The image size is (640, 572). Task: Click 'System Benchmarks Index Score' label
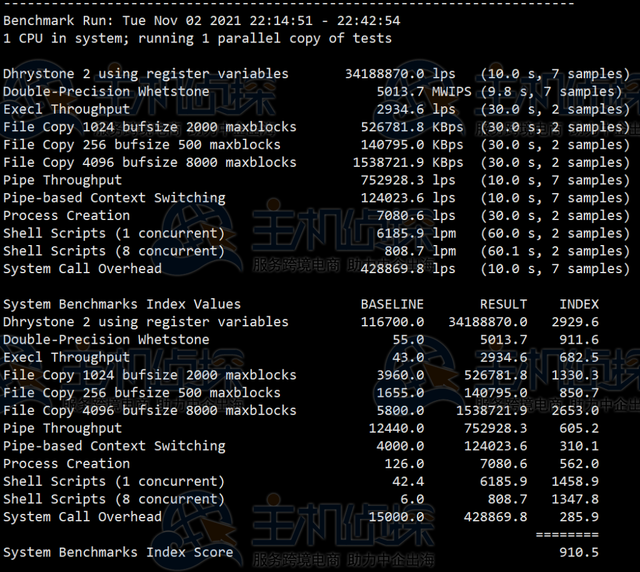pos(118,553)
